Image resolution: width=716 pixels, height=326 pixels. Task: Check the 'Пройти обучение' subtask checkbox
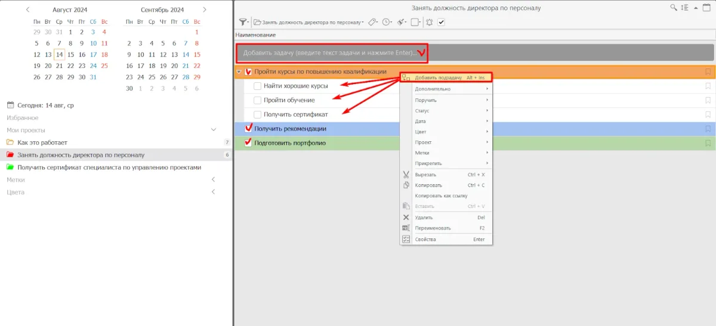click(257, 100)
